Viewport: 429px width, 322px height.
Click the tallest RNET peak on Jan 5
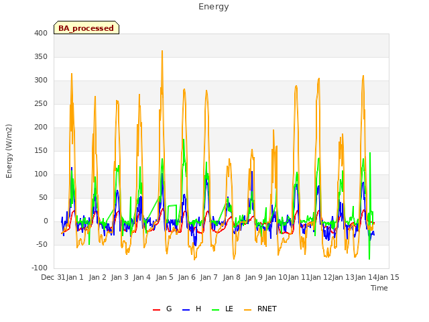(x=162, y=52)
